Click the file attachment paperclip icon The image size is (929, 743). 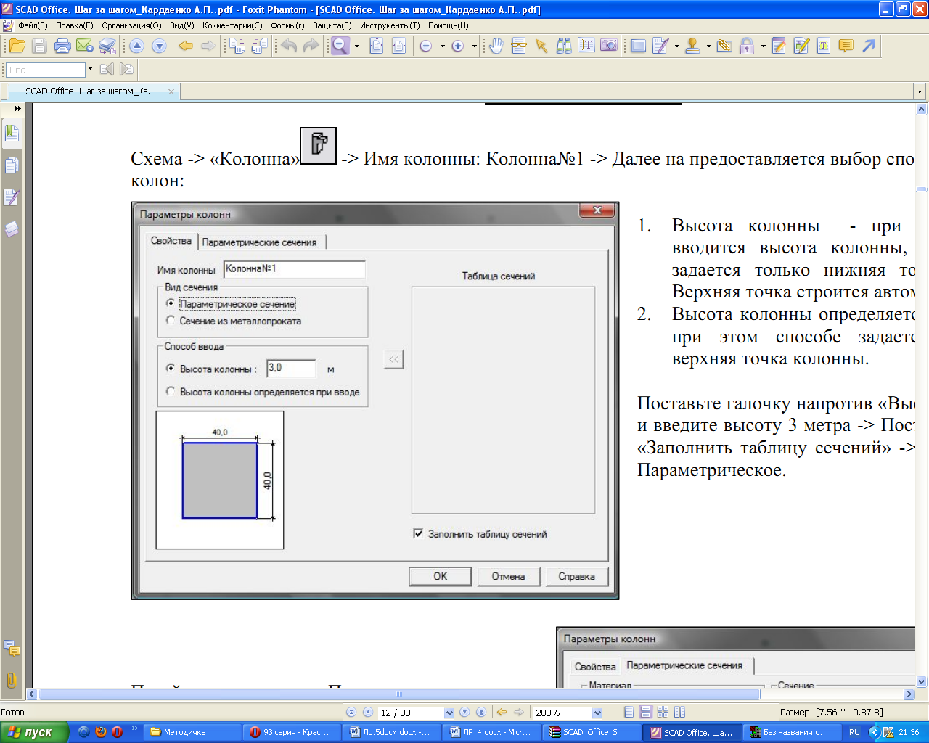click(x=724, y=46)
